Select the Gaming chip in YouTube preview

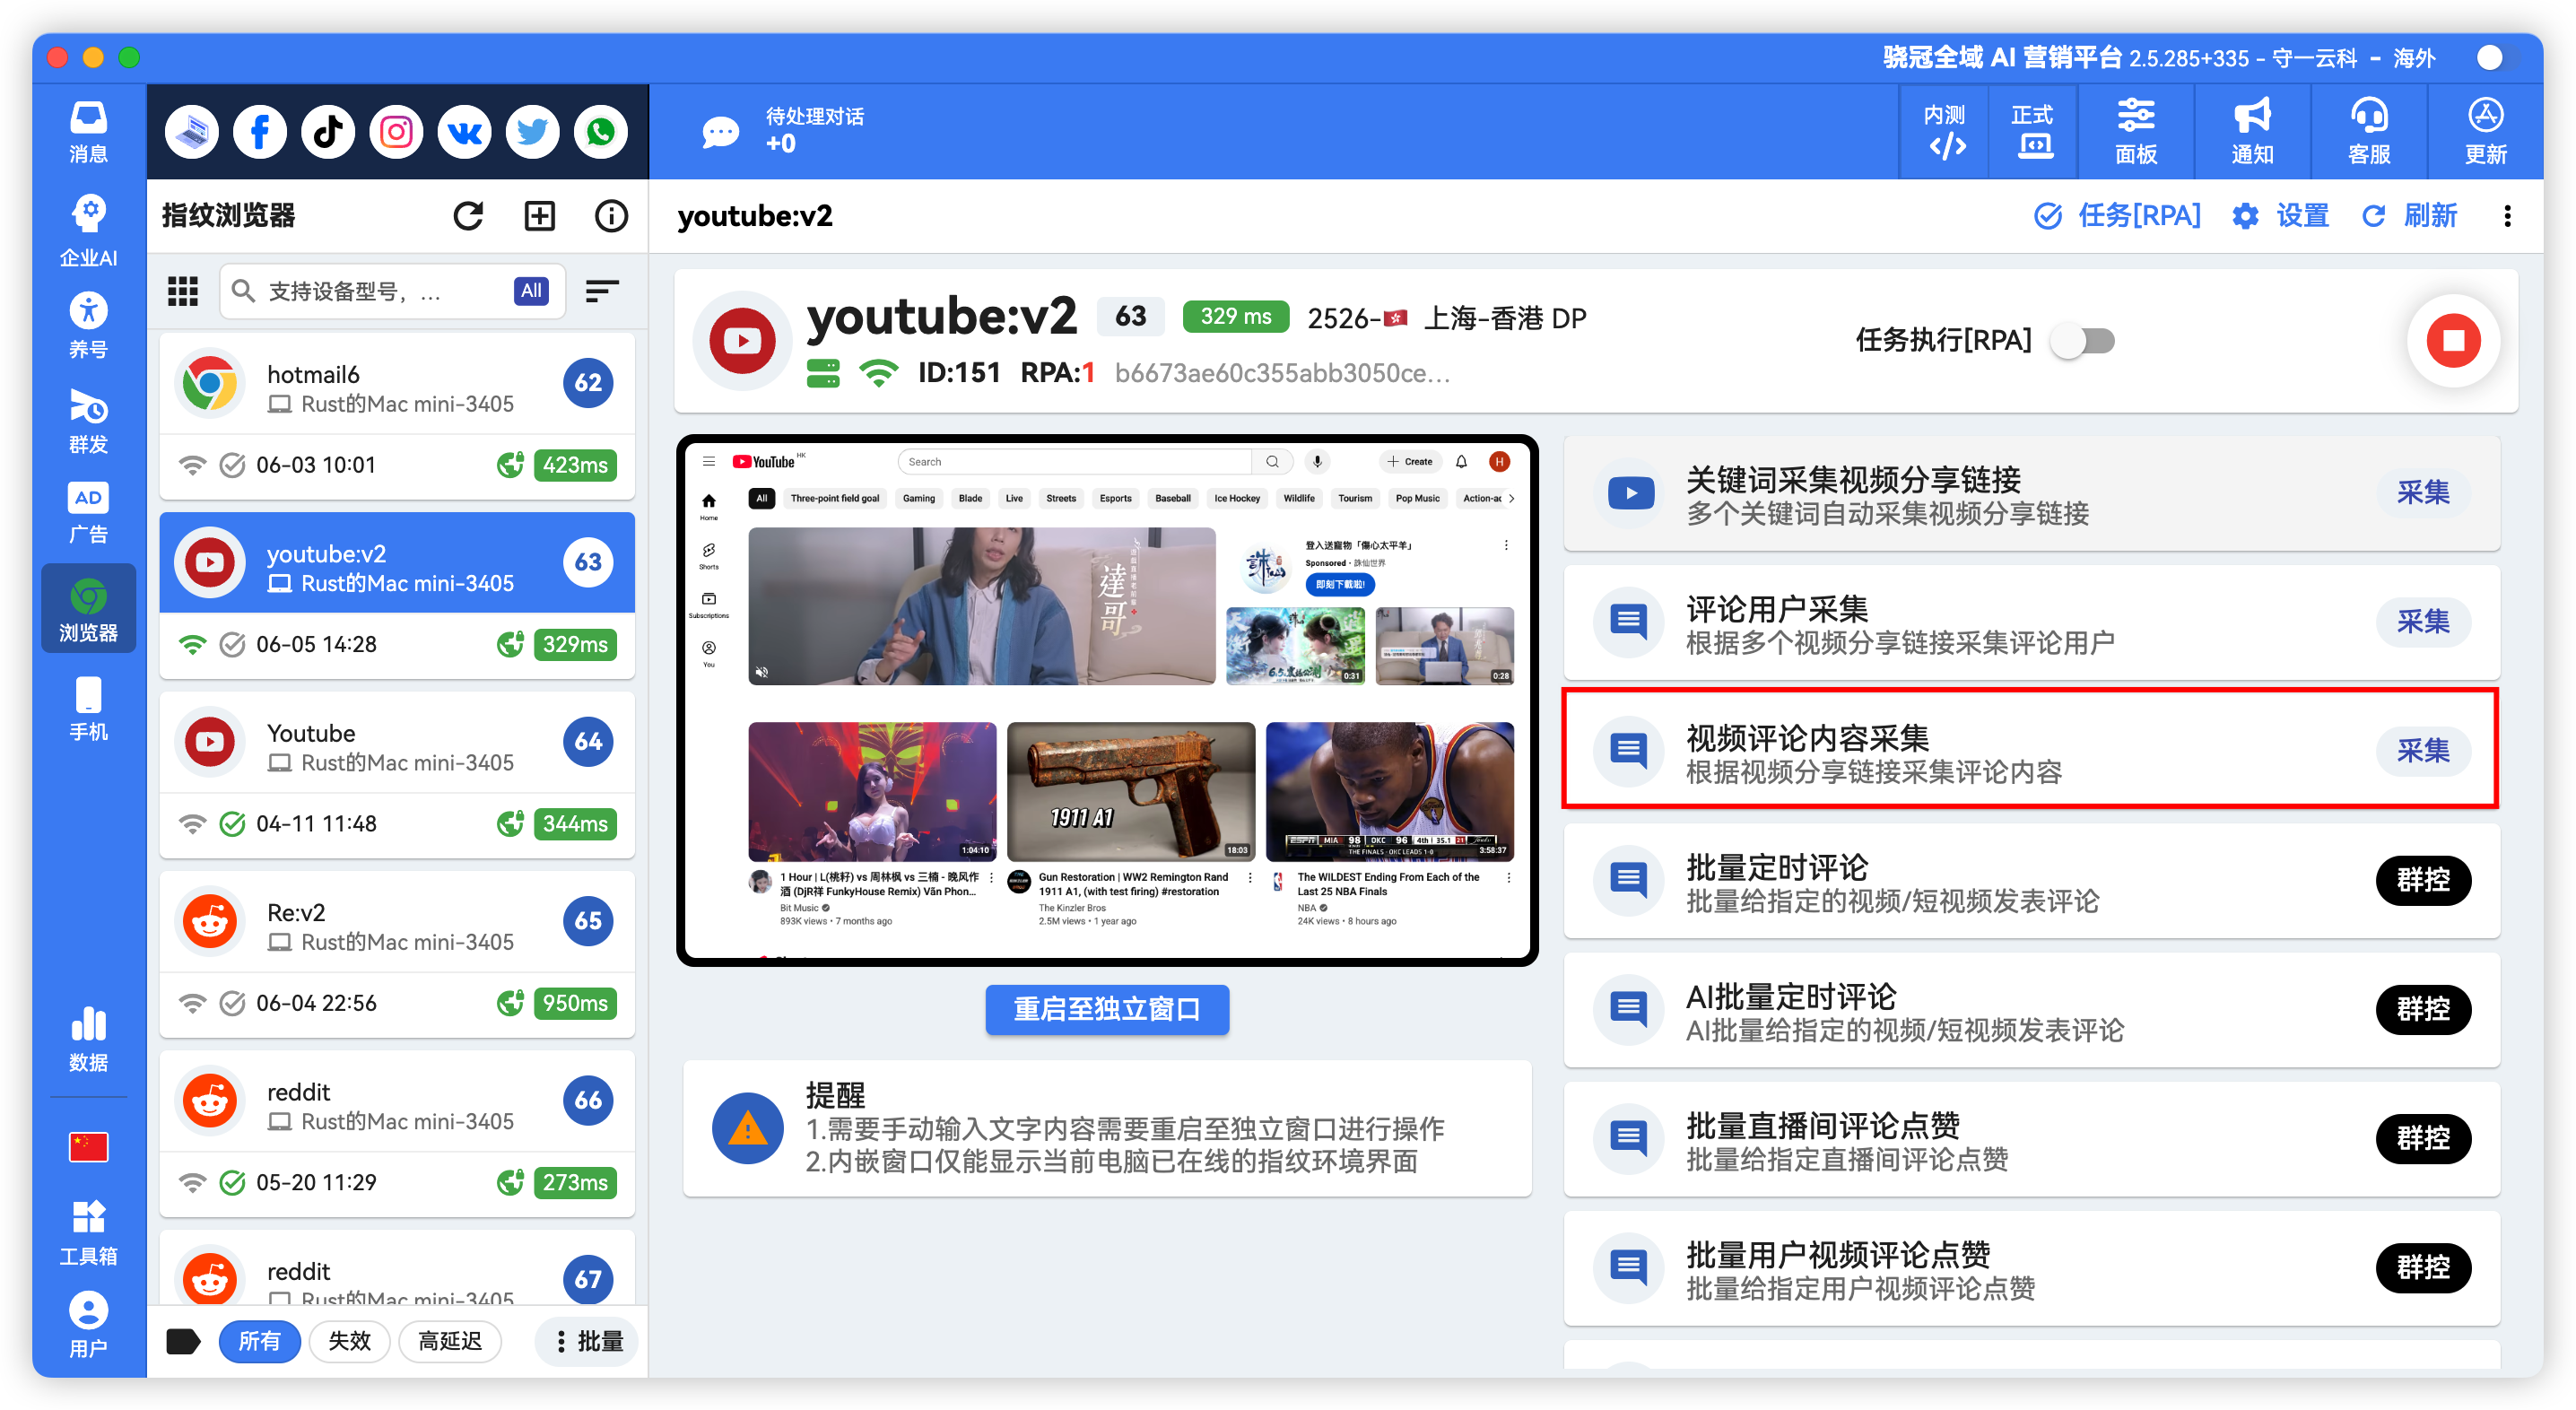[918, 498]
